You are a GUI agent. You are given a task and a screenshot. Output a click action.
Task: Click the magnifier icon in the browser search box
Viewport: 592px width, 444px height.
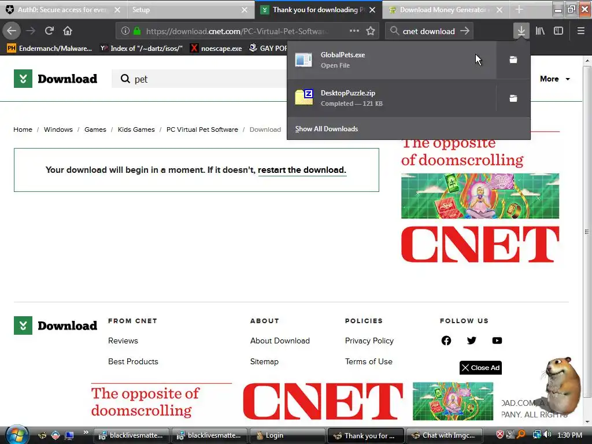tap(394, 31)
